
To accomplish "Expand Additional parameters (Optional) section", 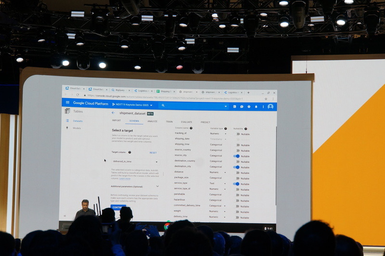I will point(135,187).
